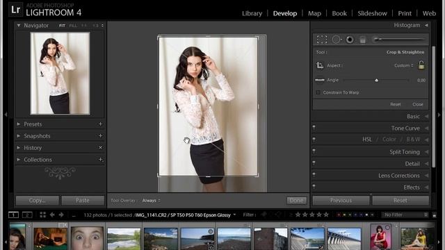Click the Lightroom Lr logo
This screenshot has width=445, height=250.
tap(15, 9)
